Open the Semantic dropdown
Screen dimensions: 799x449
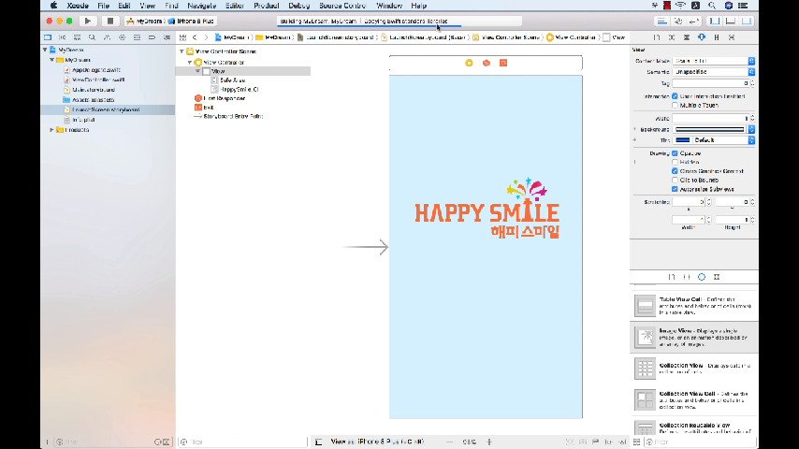(713, 72)
